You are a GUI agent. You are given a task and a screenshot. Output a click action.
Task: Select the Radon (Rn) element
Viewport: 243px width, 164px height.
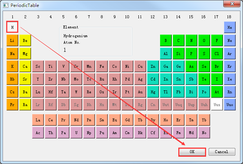click(230, 92)
